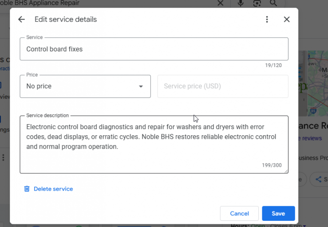
Task: Open Google Lens image search icon
Action: coord(257,3)
